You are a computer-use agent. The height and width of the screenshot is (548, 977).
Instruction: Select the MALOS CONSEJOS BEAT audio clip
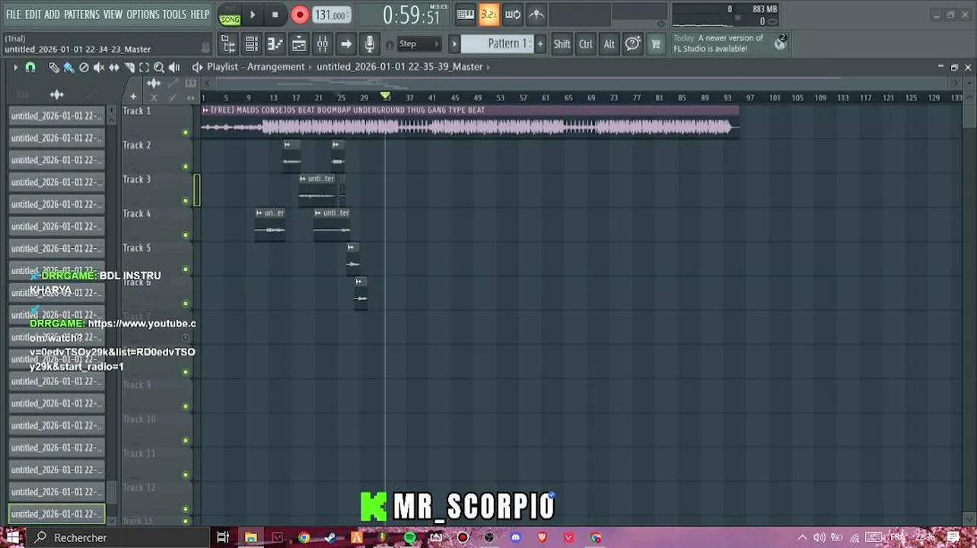pyautogui.click(x=469, y=122)
